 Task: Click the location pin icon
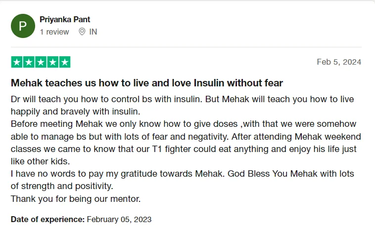click(82, 32)
